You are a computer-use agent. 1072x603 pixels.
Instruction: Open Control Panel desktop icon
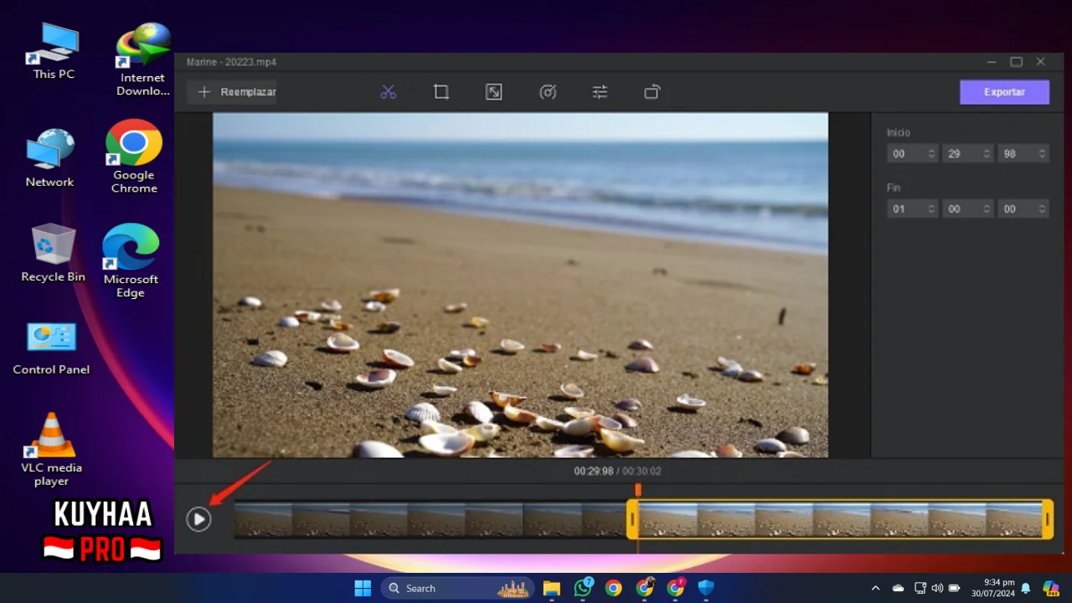pos(51,347)
